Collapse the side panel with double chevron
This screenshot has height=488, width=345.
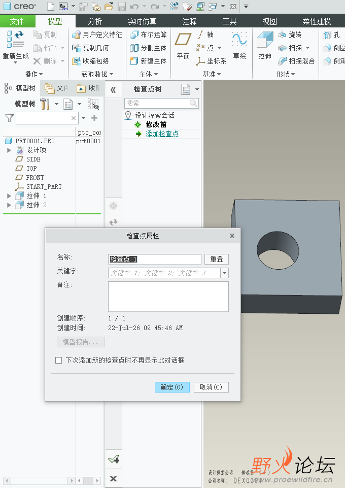pos(113,90)
